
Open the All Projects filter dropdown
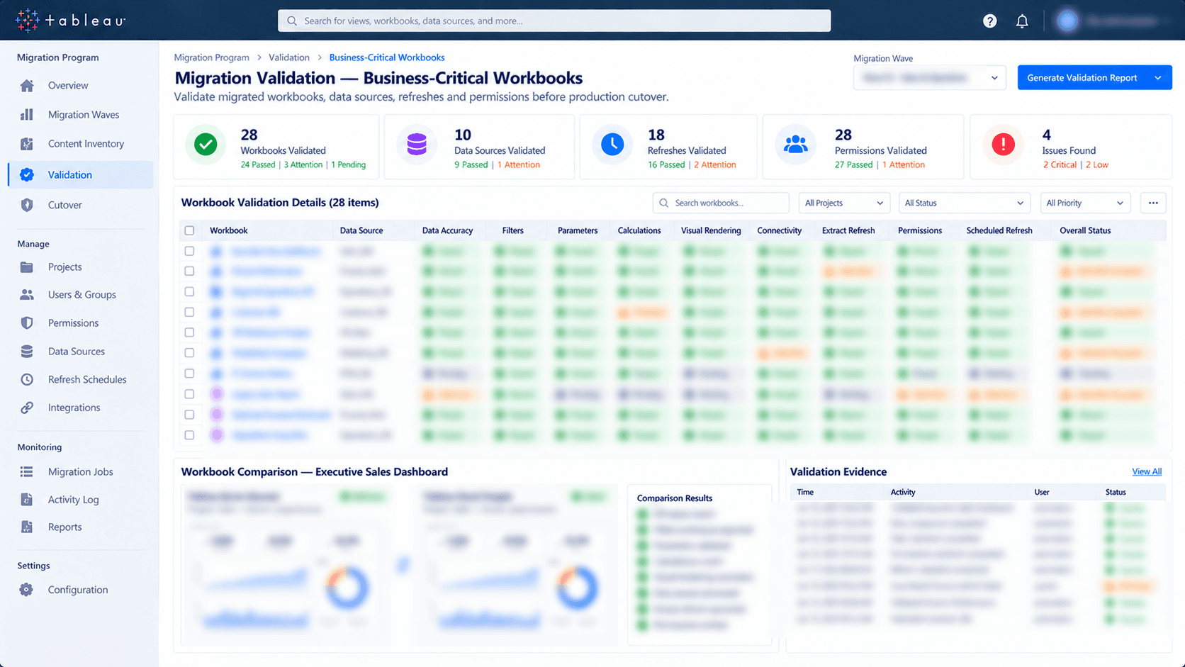click(843, 203)
